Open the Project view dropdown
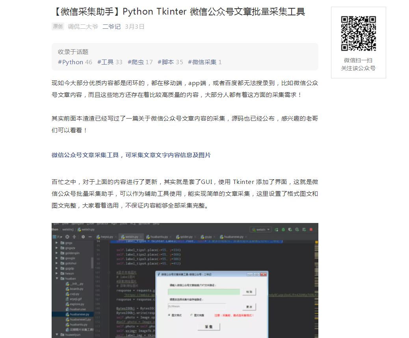Screen dimensions: 409x338 58,237
